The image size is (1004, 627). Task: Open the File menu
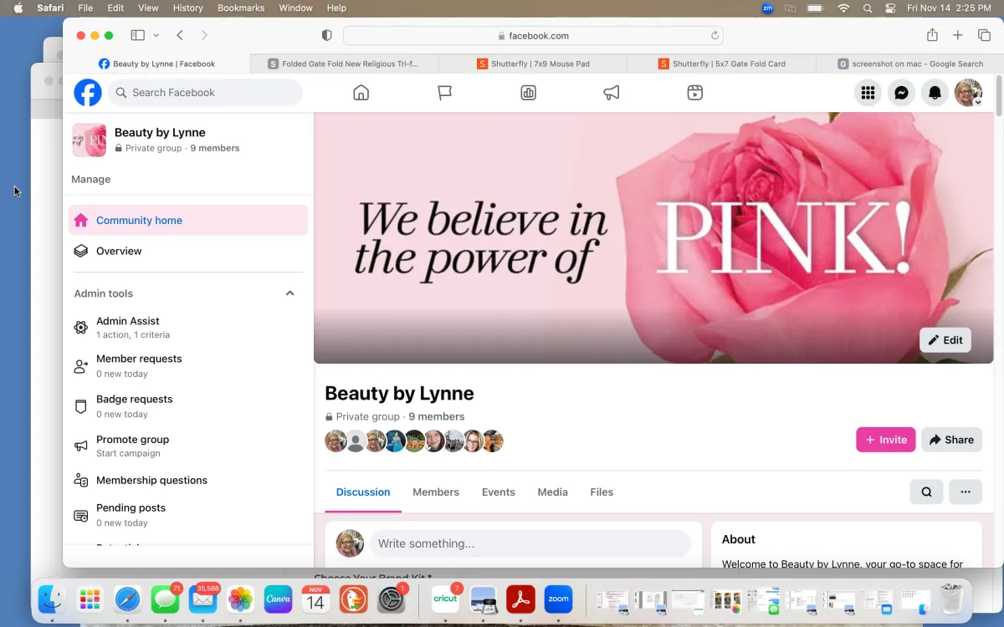(x=85, y=8)
